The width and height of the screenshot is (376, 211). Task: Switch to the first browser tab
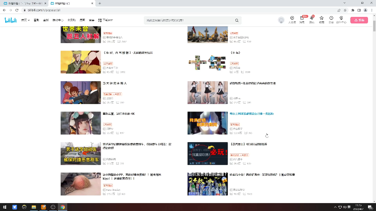tap(24, 3)
